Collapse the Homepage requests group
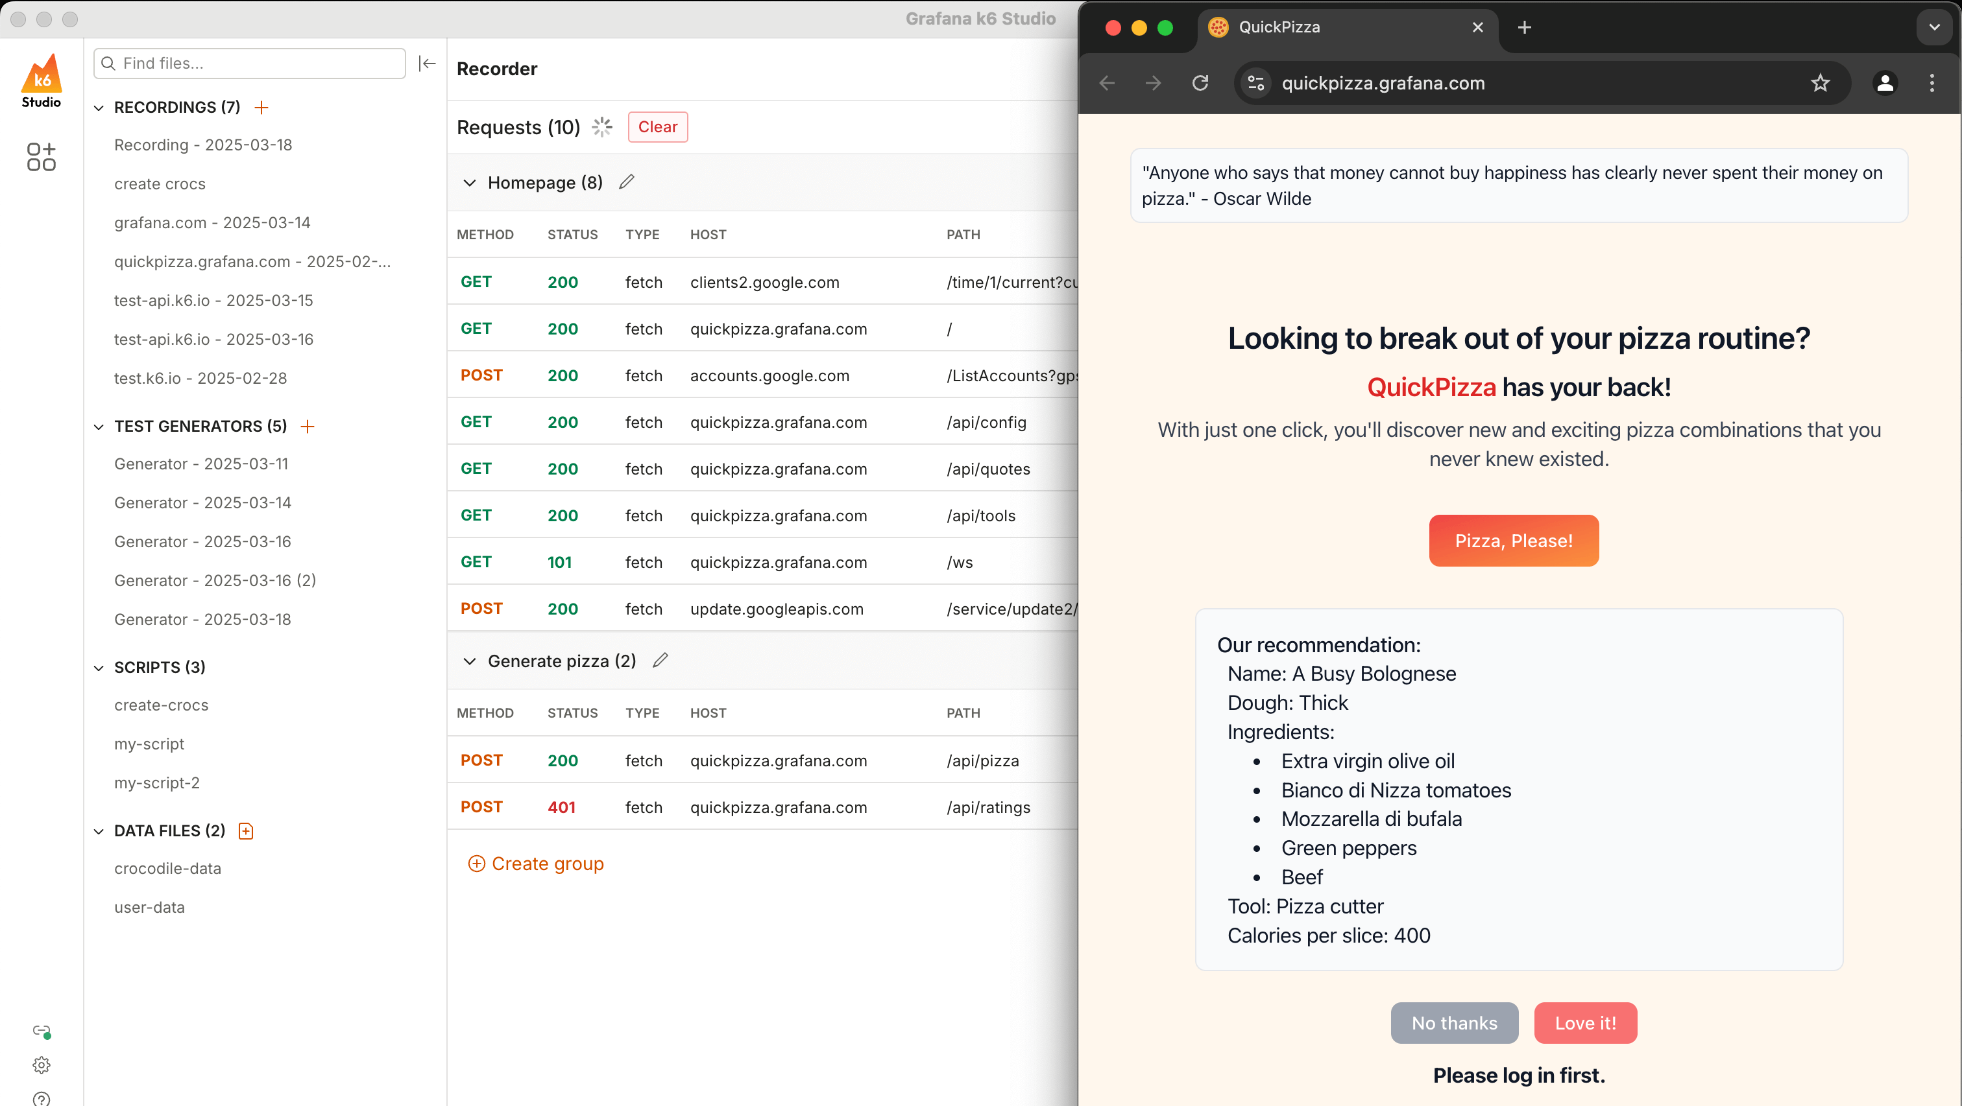The height and width of the screenshot is (1106, 1962). 470,183
